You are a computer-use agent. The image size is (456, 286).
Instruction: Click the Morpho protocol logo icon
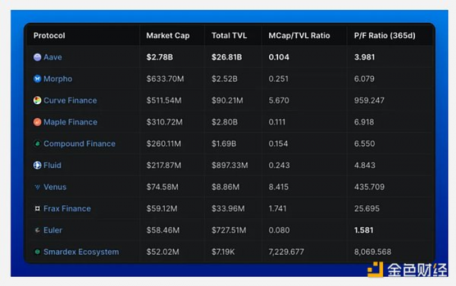[x=37, y=79]
